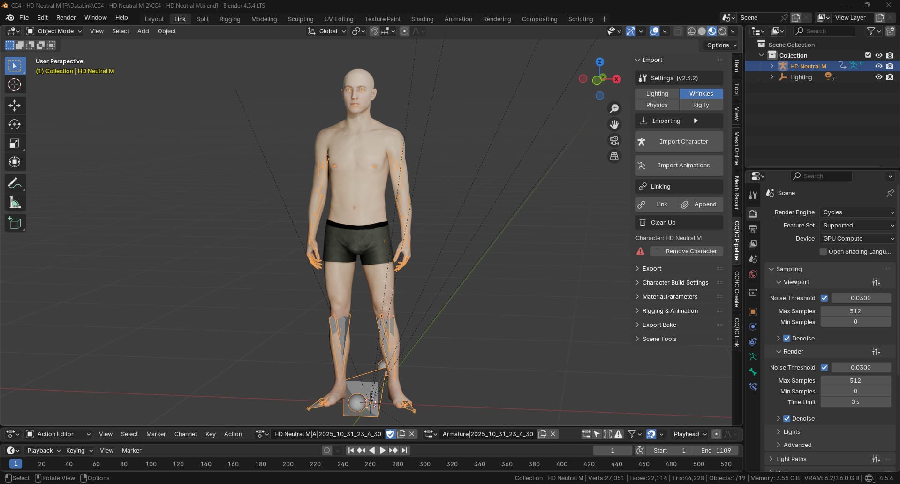Toggle the camera view icon
900x484 pixels.
coord(614,140)
